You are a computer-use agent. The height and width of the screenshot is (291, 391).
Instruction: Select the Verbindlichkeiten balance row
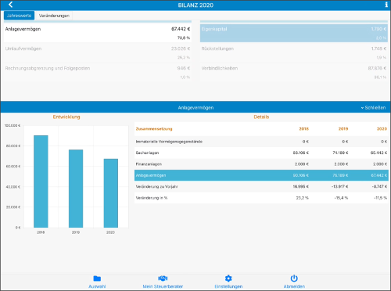[x=294, y=72]
